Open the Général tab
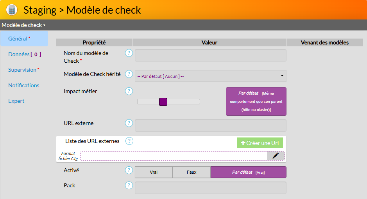367x199 pixels. pos(18,39)
